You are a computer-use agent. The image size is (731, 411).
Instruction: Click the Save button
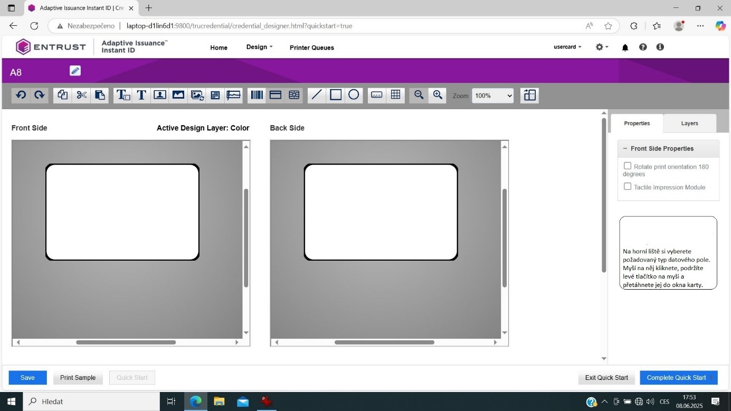coord(27,378)
